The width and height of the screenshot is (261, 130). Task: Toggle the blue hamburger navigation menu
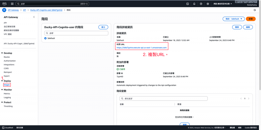pyautogui.click(x=4, y=10)
